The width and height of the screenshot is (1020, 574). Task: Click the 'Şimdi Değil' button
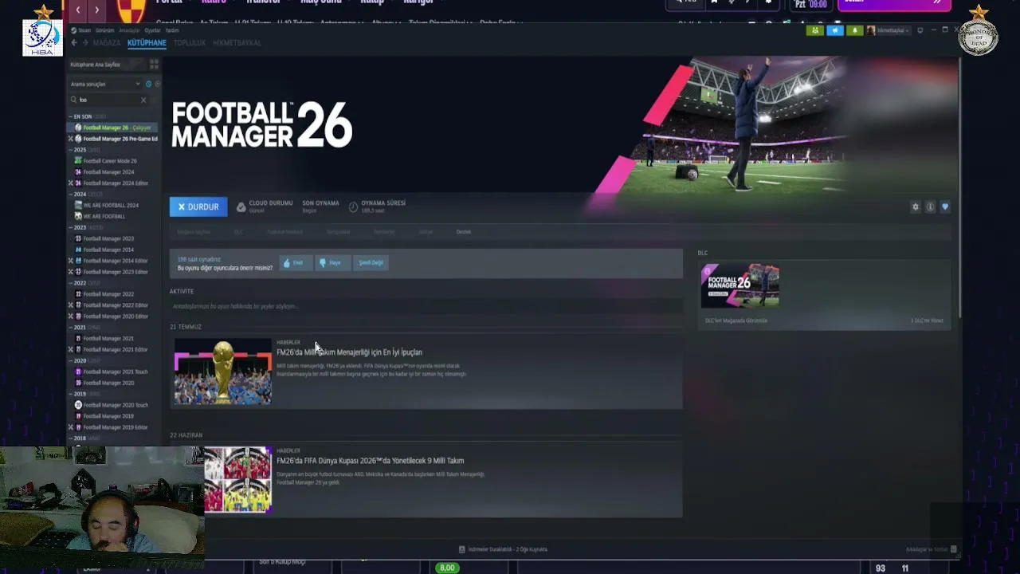pos(371,263)
